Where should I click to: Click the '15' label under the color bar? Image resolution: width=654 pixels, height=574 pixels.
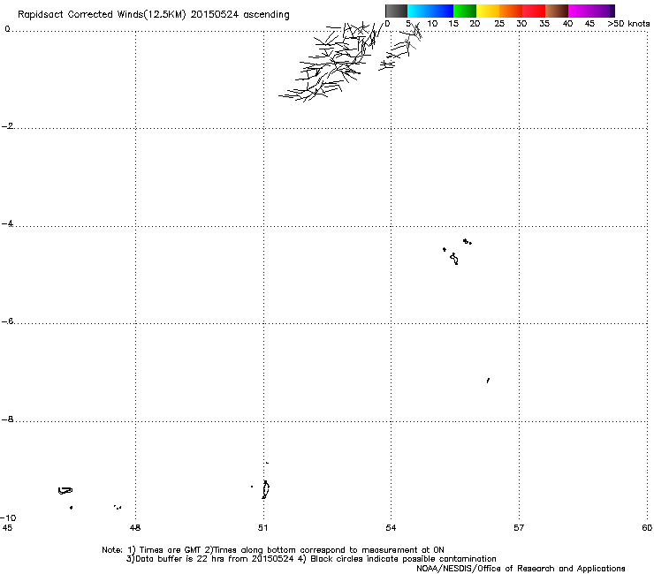(453, 24)
